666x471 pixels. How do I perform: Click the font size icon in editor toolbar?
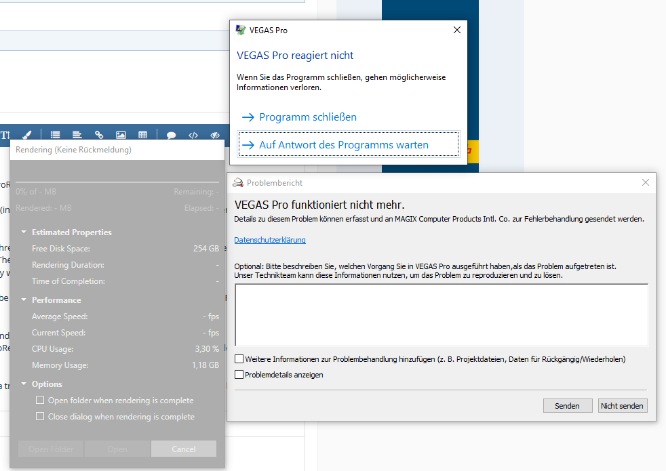click(5, 135)
